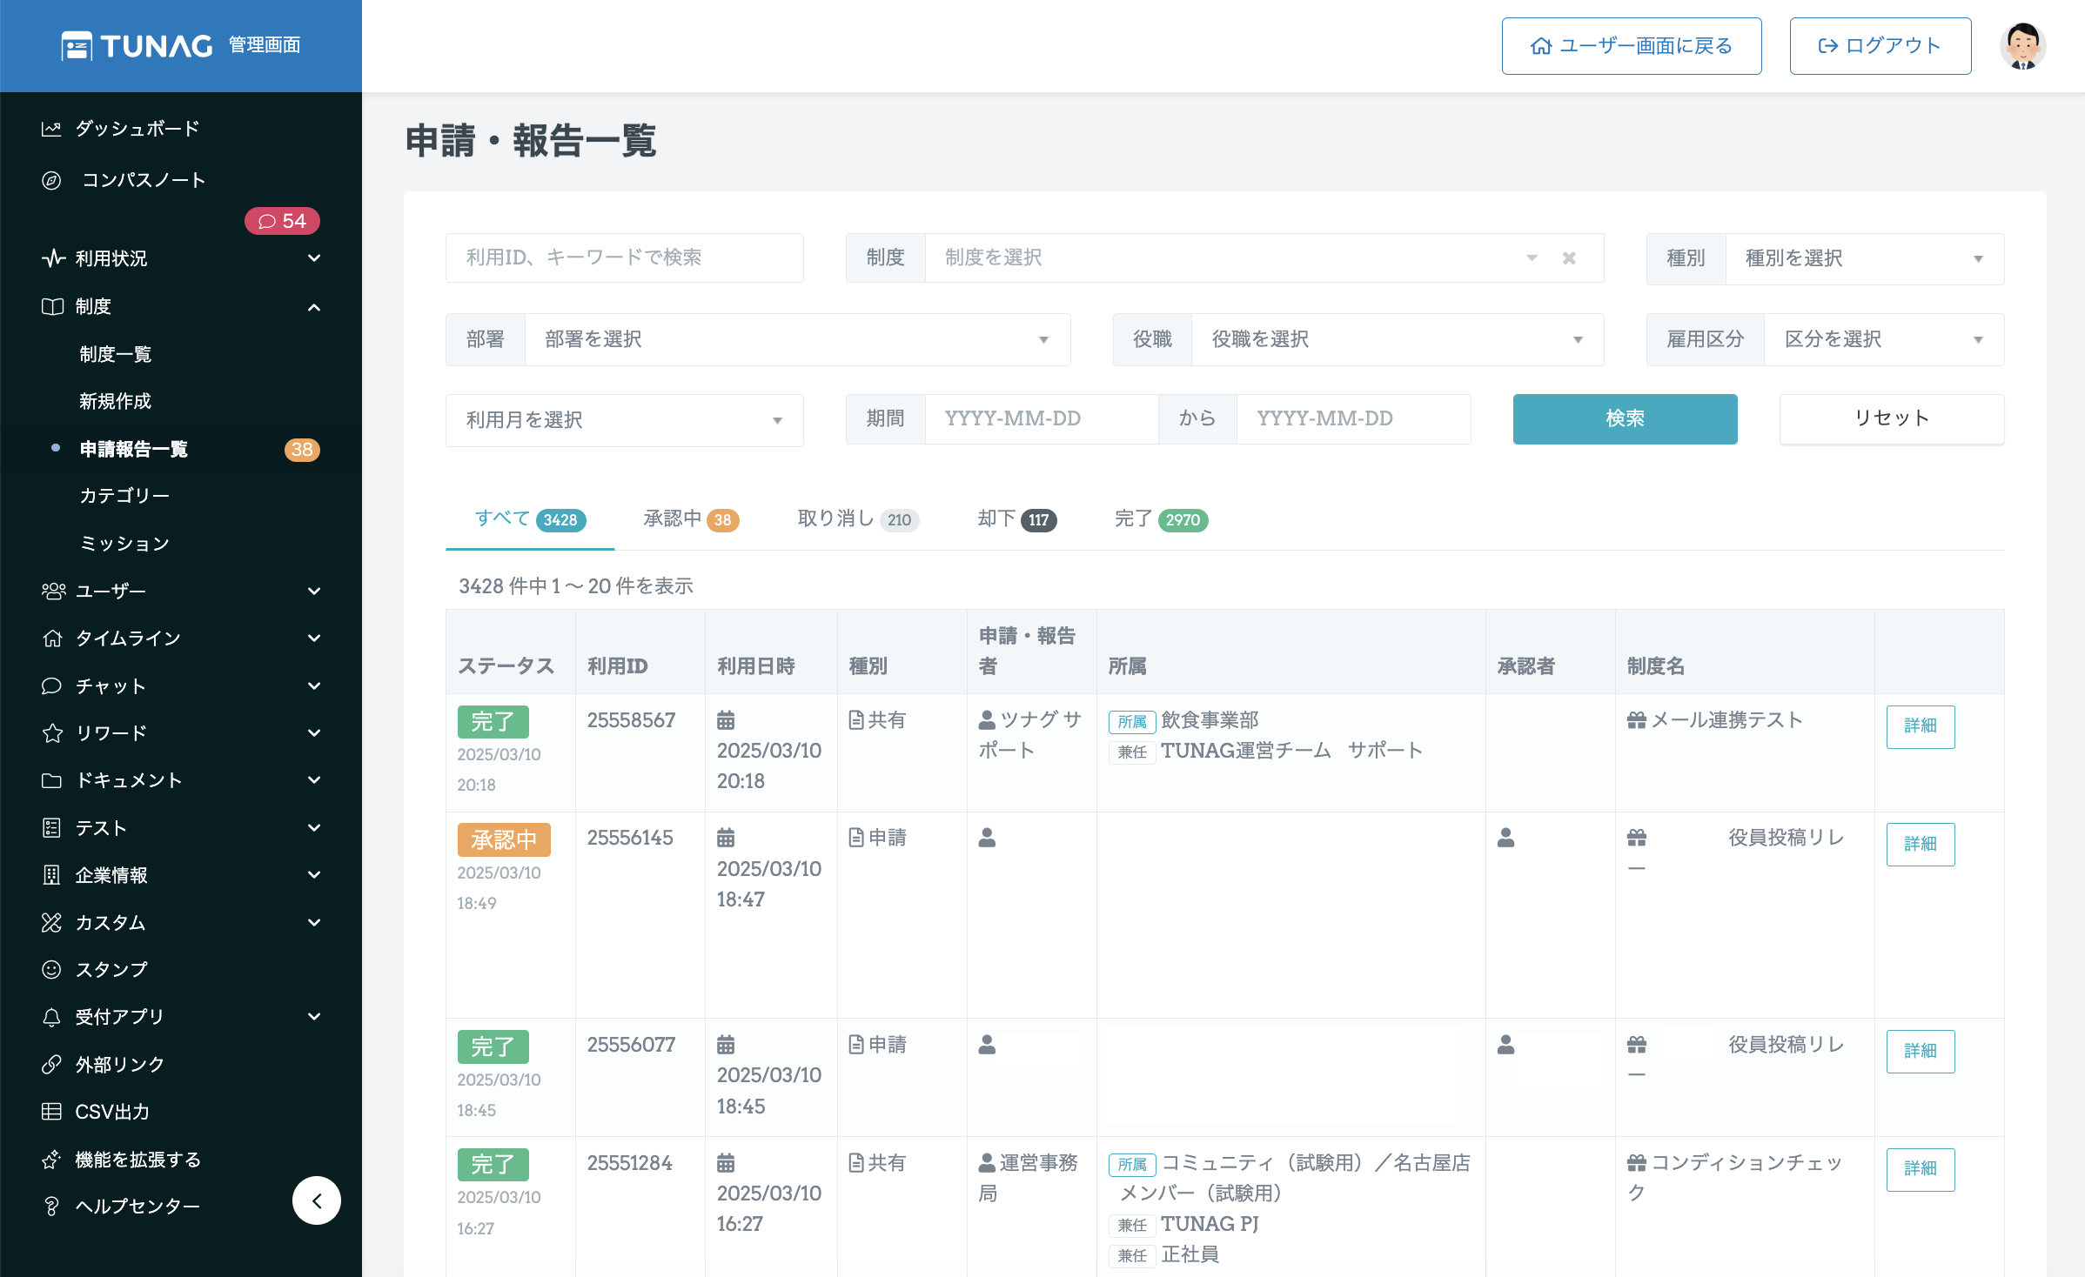This screenshot has width=2085, height=1277.
Task: Click the リセット button
Action: [x=1891, y=418]
